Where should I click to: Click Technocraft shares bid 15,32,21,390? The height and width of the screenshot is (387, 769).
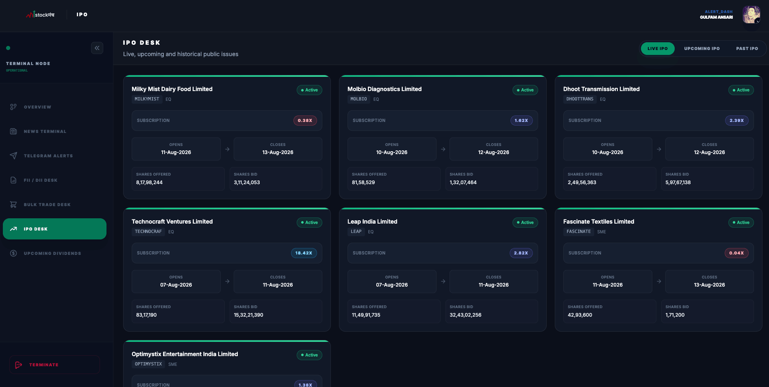coord(248,315)
